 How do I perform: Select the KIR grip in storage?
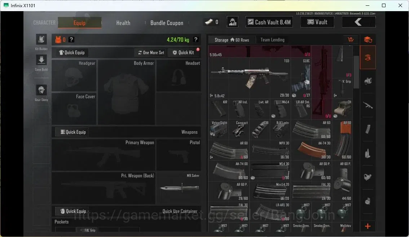pos(218,109)
